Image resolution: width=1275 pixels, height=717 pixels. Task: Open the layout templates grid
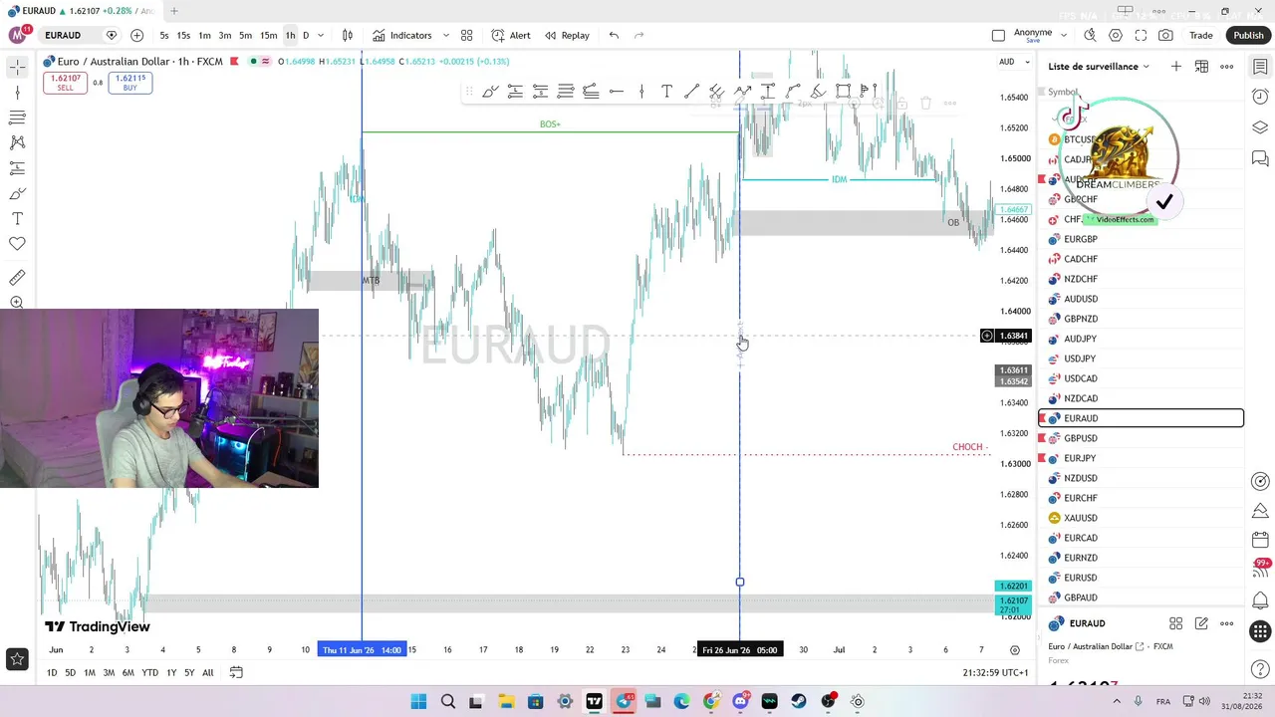tap(466, 36)
